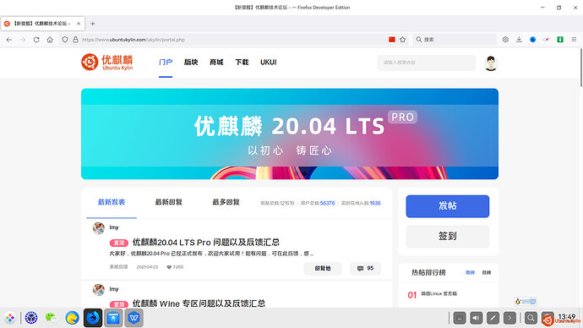Select 月榜 in hot posts ranking
The height and width of the screenshot is (328, 583).
point(487,272)
